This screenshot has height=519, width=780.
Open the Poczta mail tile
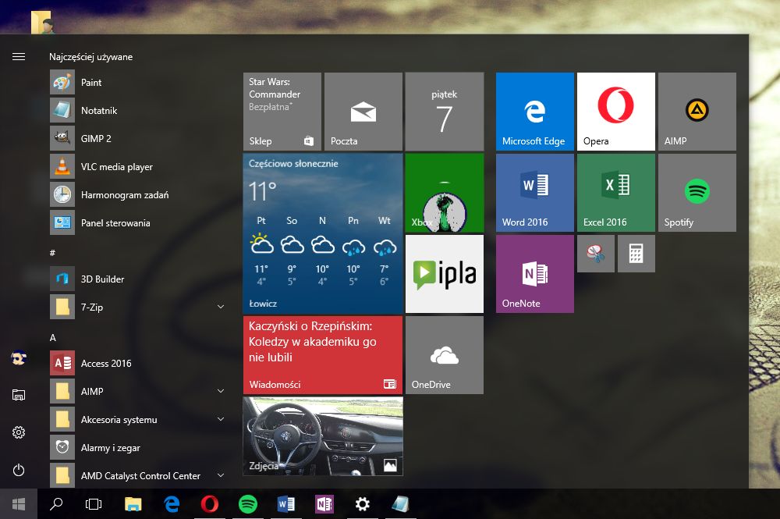coord(363,112)
